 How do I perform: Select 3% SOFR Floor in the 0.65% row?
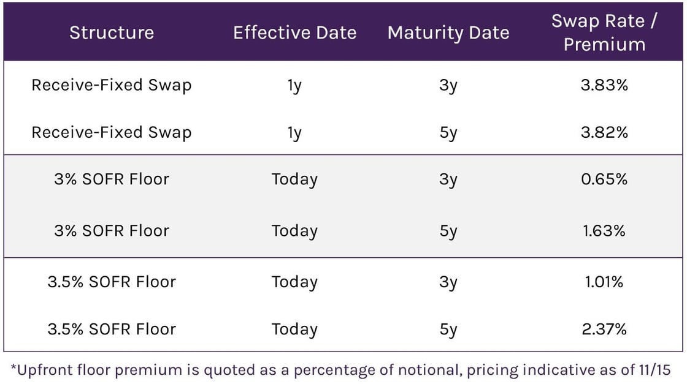pyautogui.click(x=111, y=179)
